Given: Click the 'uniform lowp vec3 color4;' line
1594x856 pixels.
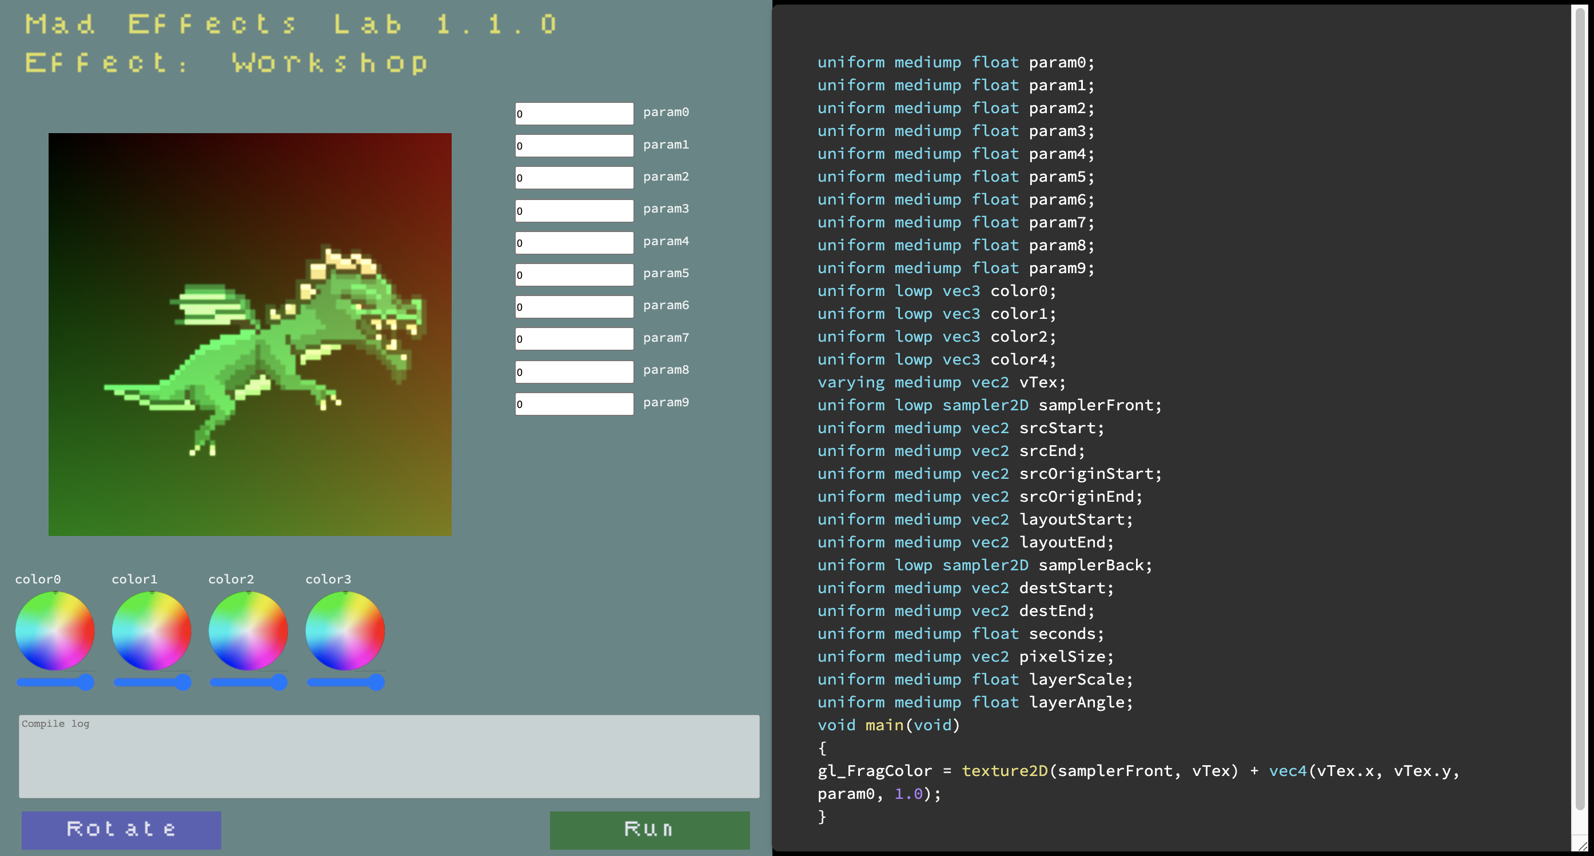Looking at the screenshot, I should (x=937, y=360).
